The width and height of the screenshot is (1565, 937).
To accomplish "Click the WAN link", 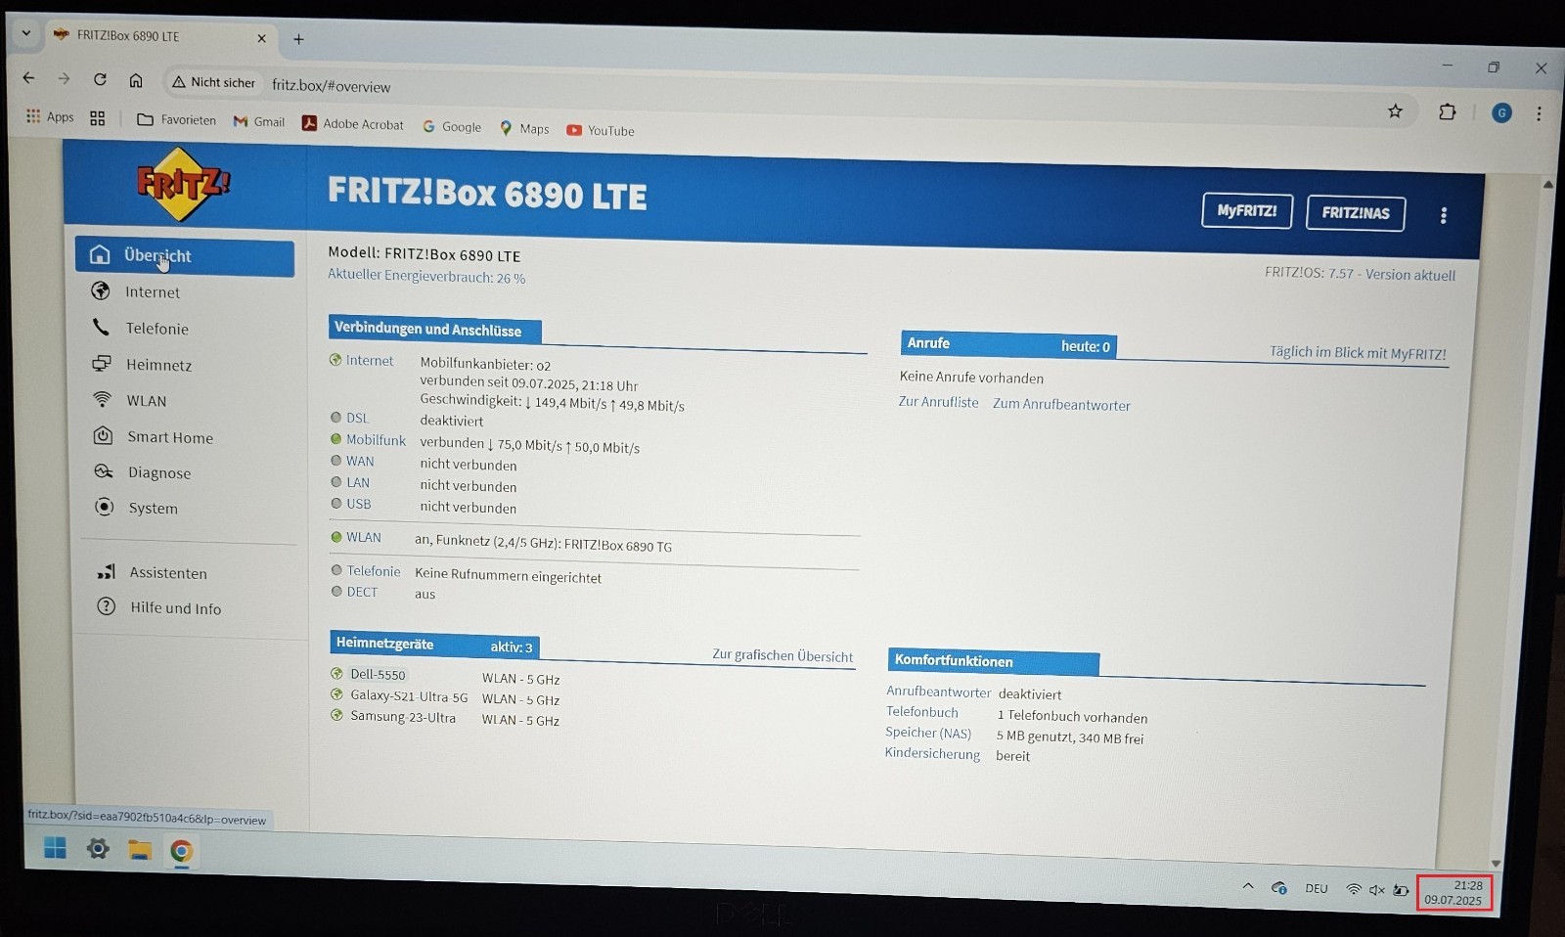I will pyautogui.click(x=360, y=461).
